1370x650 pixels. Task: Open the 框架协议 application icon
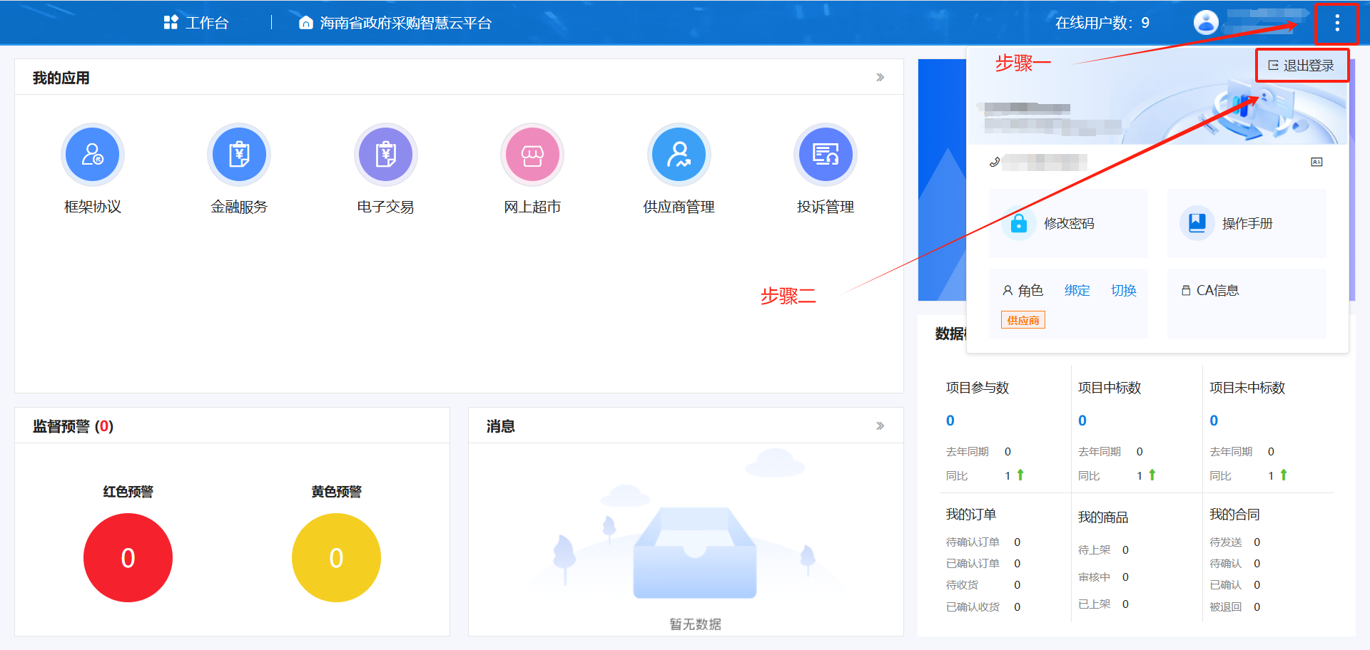coord(93,155)
